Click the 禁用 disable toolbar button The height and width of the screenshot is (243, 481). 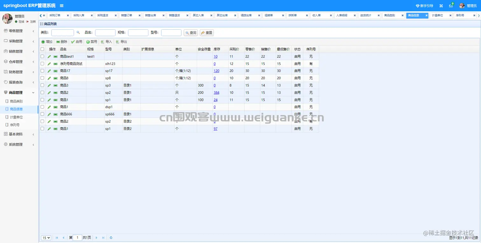pos(92,42)
